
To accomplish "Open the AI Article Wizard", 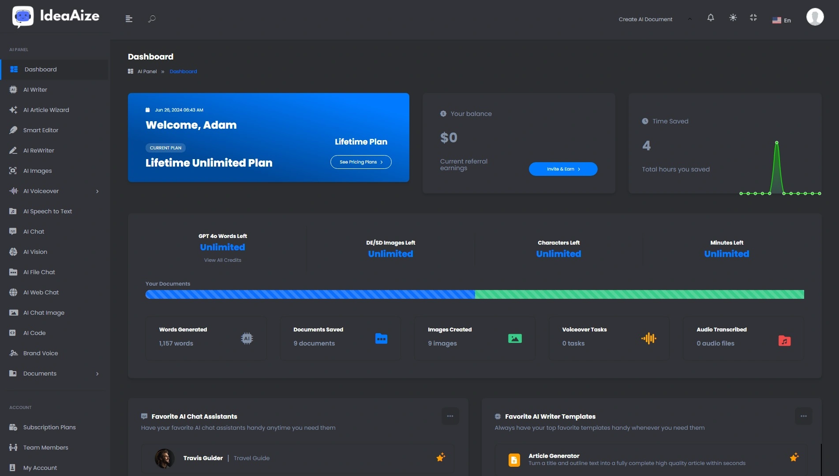I will coord(46,110).
